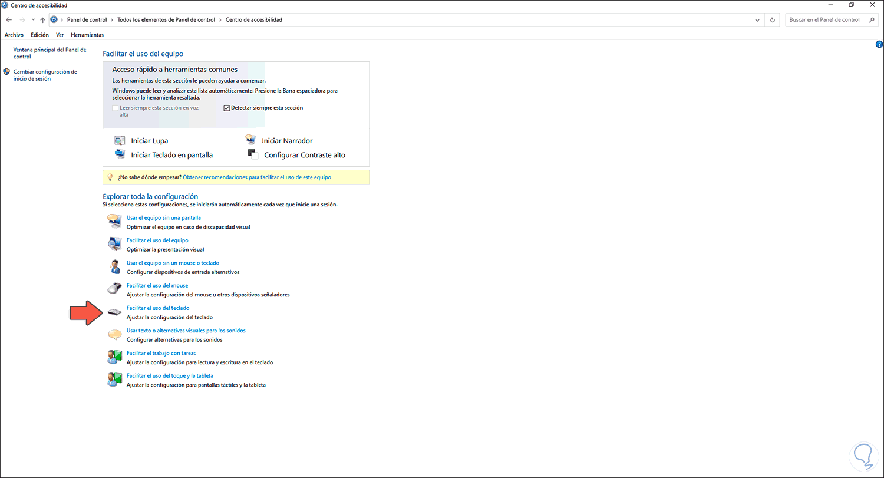The image size is (884, 478).
Task: Open the Ver menu
Action: (x=60, y=35)
